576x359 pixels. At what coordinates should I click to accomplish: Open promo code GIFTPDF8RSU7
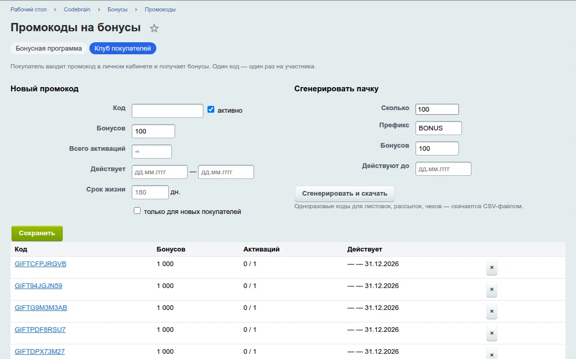click(40, 330)
